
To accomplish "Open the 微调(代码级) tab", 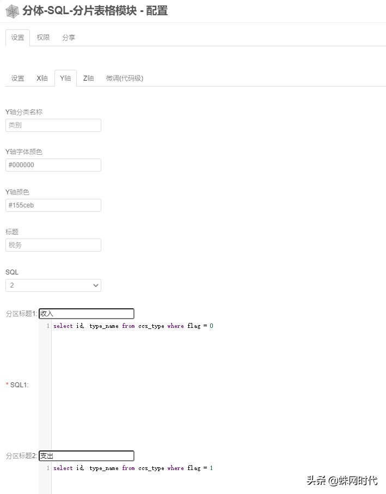I will click(125, 78).
